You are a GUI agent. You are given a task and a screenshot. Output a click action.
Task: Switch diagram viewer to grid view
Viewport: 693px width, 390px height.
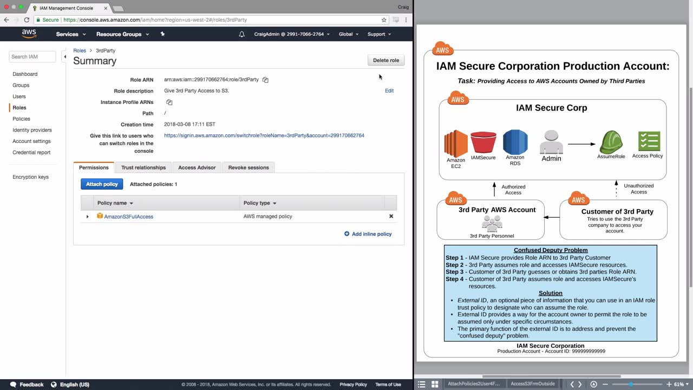(435, 384)
